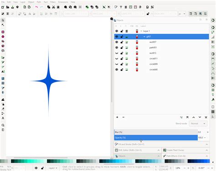Select the Eraser tool

coord(3,109)
